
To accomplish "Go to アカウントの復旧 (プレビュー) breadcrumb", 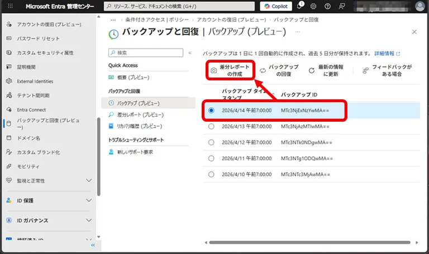I will click(231, 20).
